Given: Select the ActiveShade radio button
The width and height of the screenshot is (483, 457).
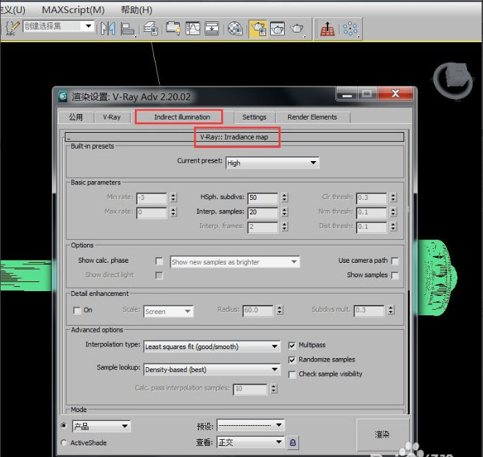Looking at the screenshot, I should (x=64, y=442).
